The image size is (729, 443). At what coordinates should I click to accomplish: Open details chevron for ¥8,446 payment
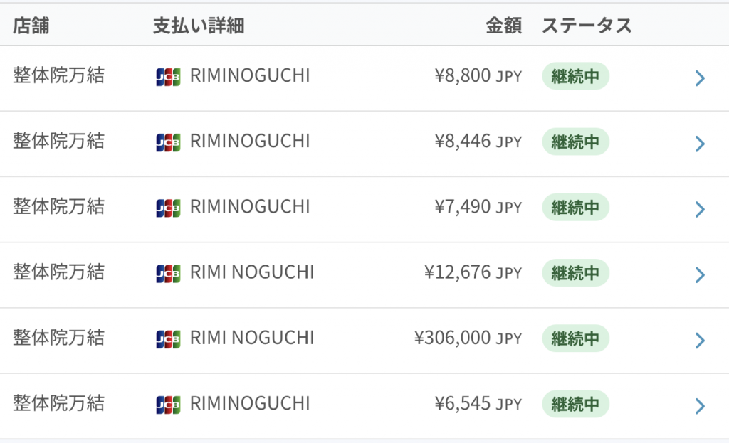tap(701, 144)
